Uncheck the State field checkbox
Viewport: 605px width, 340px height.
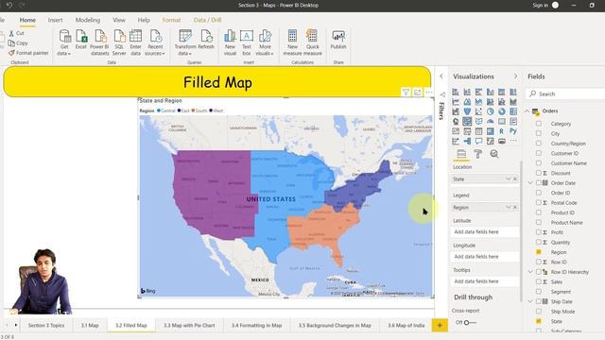coord(539,321)
